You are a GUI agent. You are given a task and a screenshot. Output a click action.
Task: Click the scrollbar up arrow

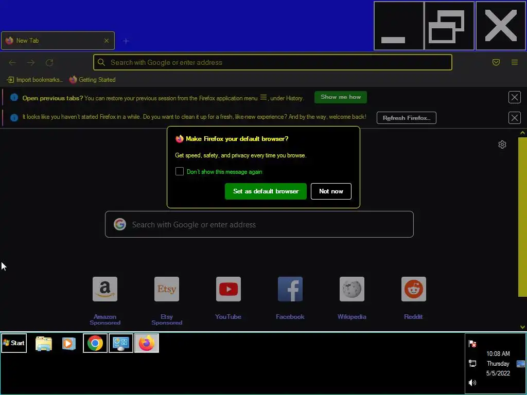[522, 133]
